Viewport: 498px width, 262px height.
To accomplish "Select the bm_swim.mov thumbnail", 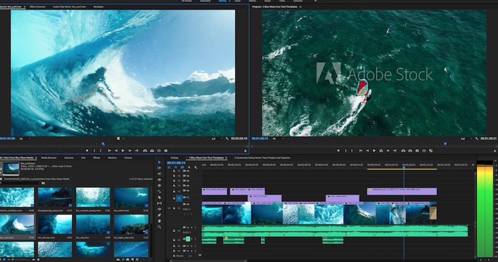I will [x=131, y=198].
